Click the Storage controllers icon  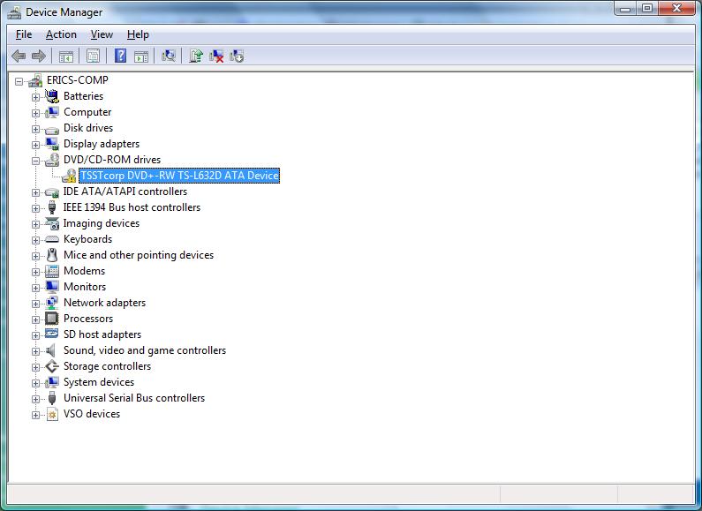52,366
